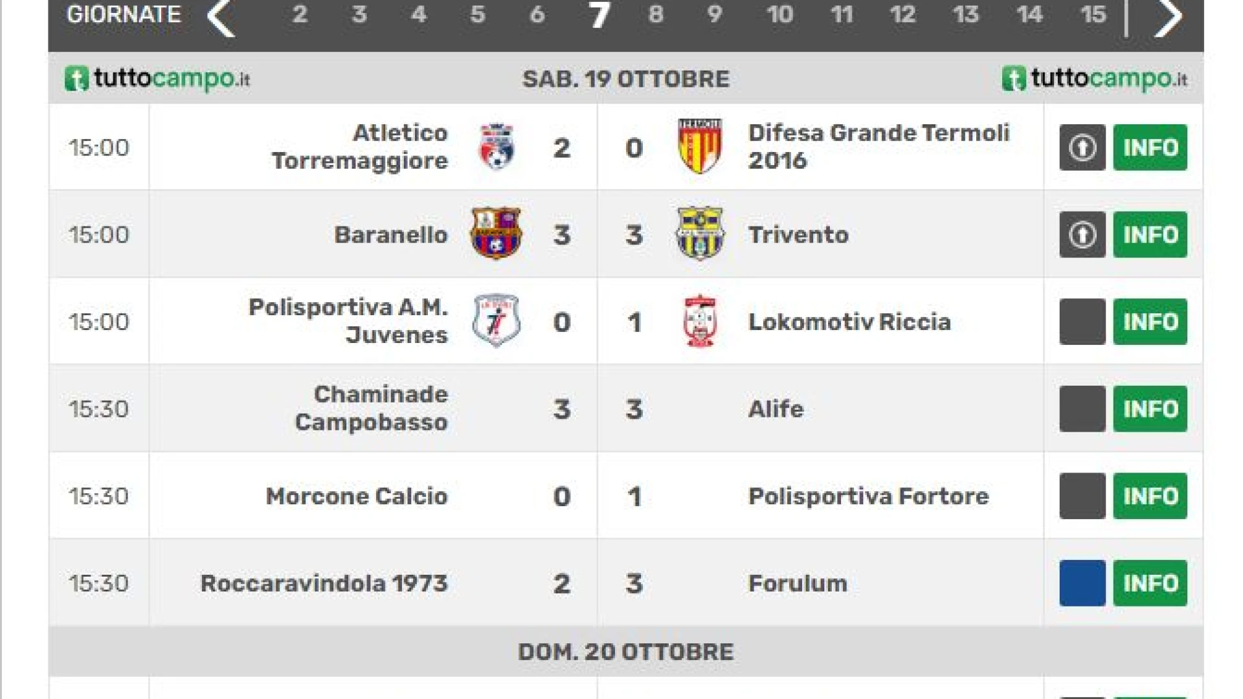1243x699 pixels.
Task: Open the Polisportiva Fortore team name
Action: 869,496
